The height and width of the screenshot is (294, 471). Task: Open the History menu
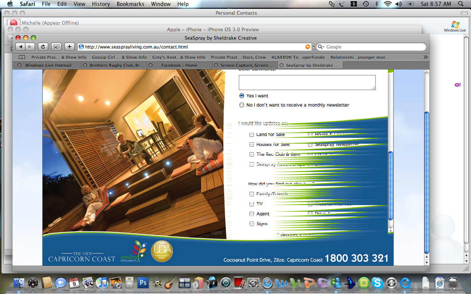[x=101, y=4]
